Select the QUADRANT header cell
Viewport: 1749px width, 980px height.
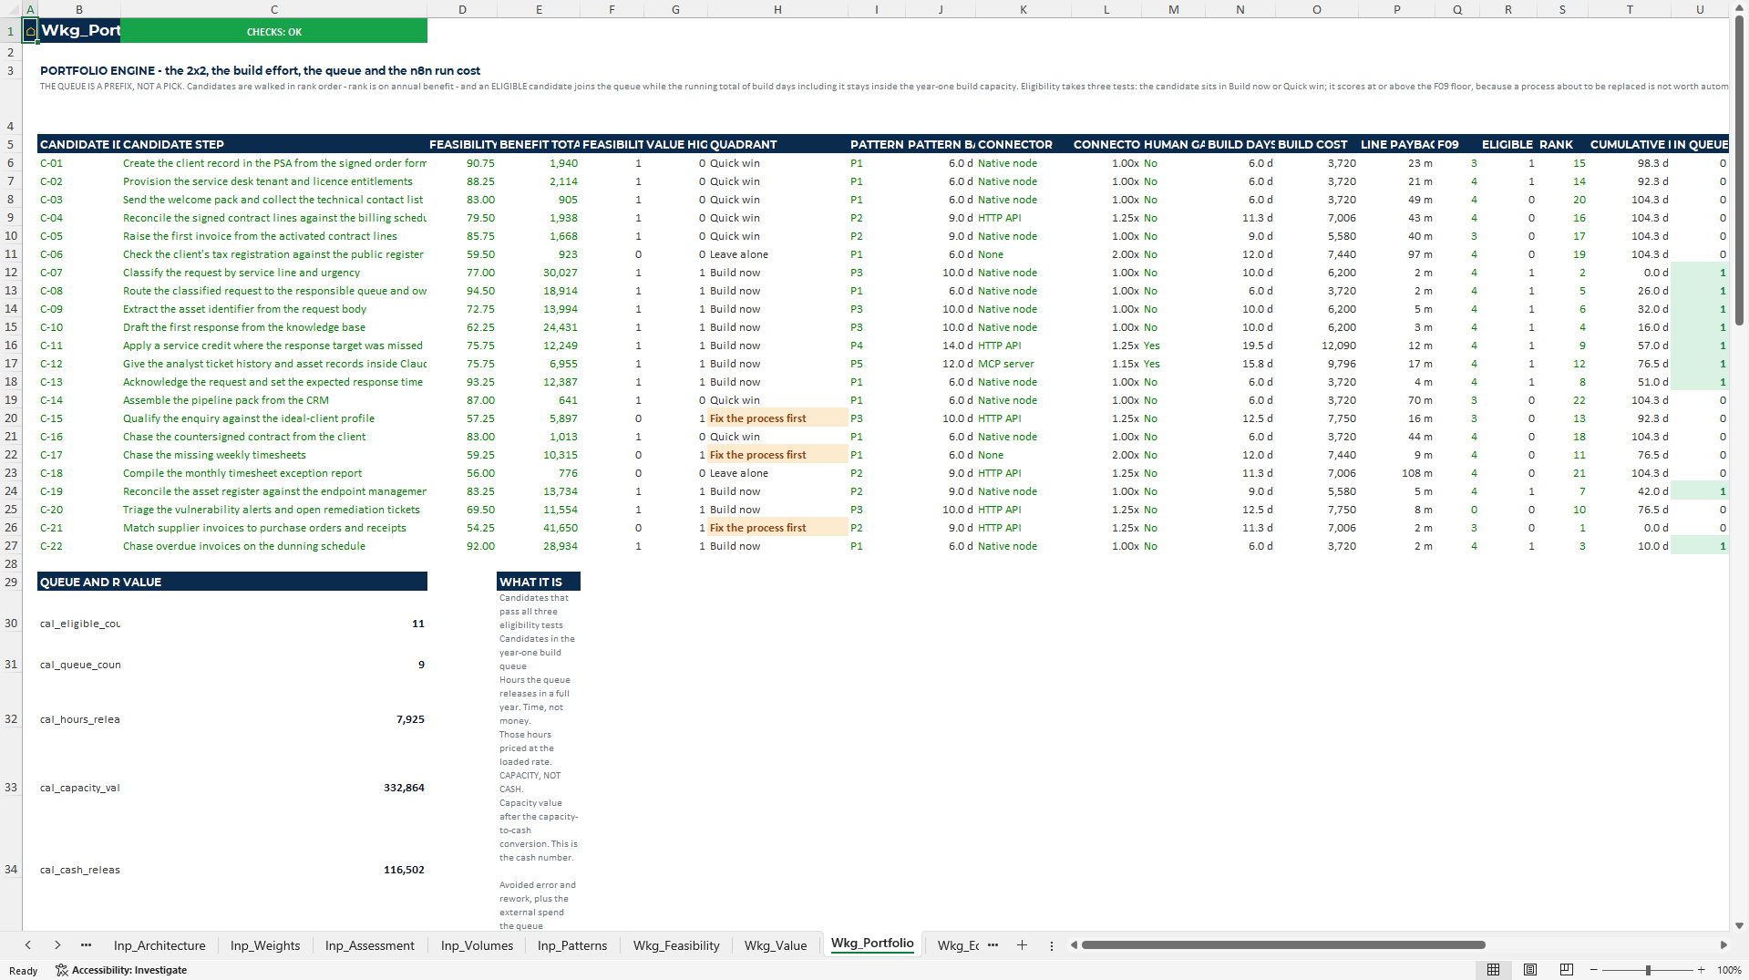click(777, 144)
